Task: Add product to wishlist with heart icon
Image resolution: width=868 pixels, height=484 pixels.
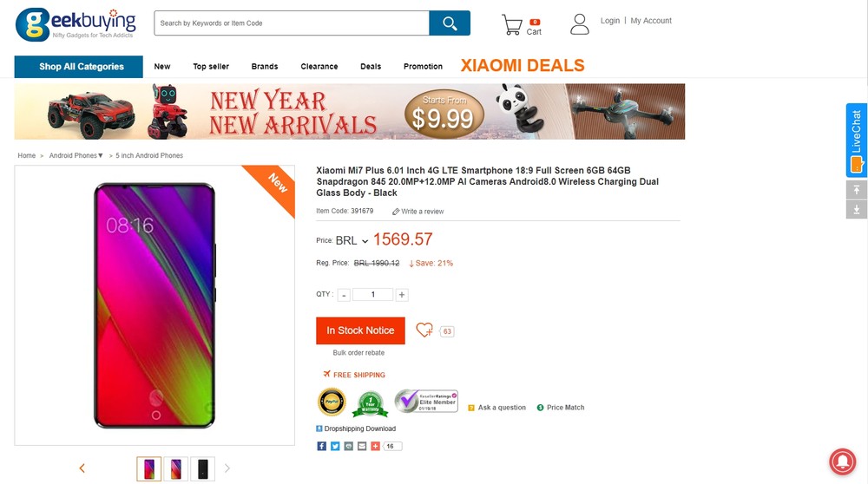Action: tap(424, 330)
